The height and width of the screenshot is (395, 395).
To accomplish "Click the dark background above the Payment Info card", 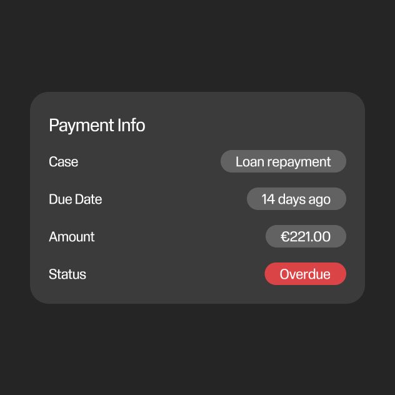I will pyautogui.click(x=197, y=46).
